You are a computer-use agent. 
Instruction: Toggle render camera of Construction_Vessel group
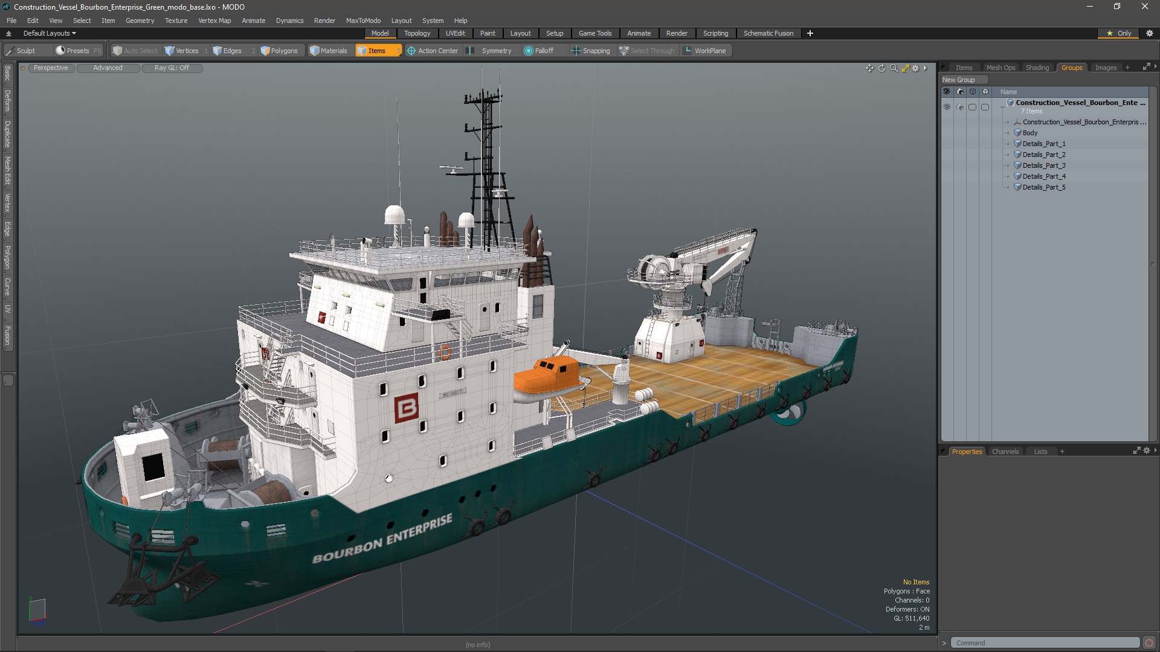pos(959,107)
